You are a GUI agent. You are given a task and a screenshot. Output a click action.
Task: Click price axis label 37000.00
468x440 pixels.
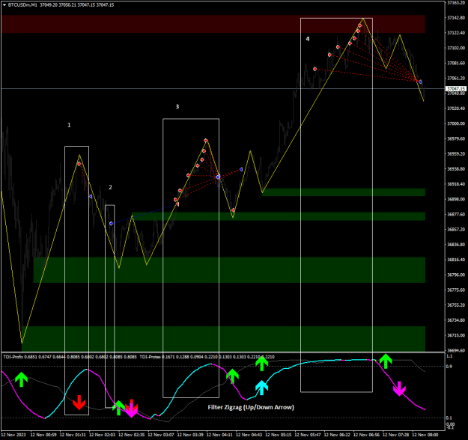tap(456, 123)
